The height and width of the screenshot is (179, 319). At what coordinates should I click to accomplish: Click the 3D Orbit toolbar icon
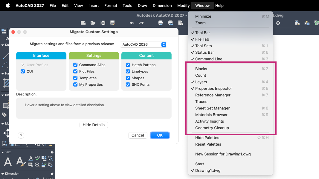coord(278,23)
